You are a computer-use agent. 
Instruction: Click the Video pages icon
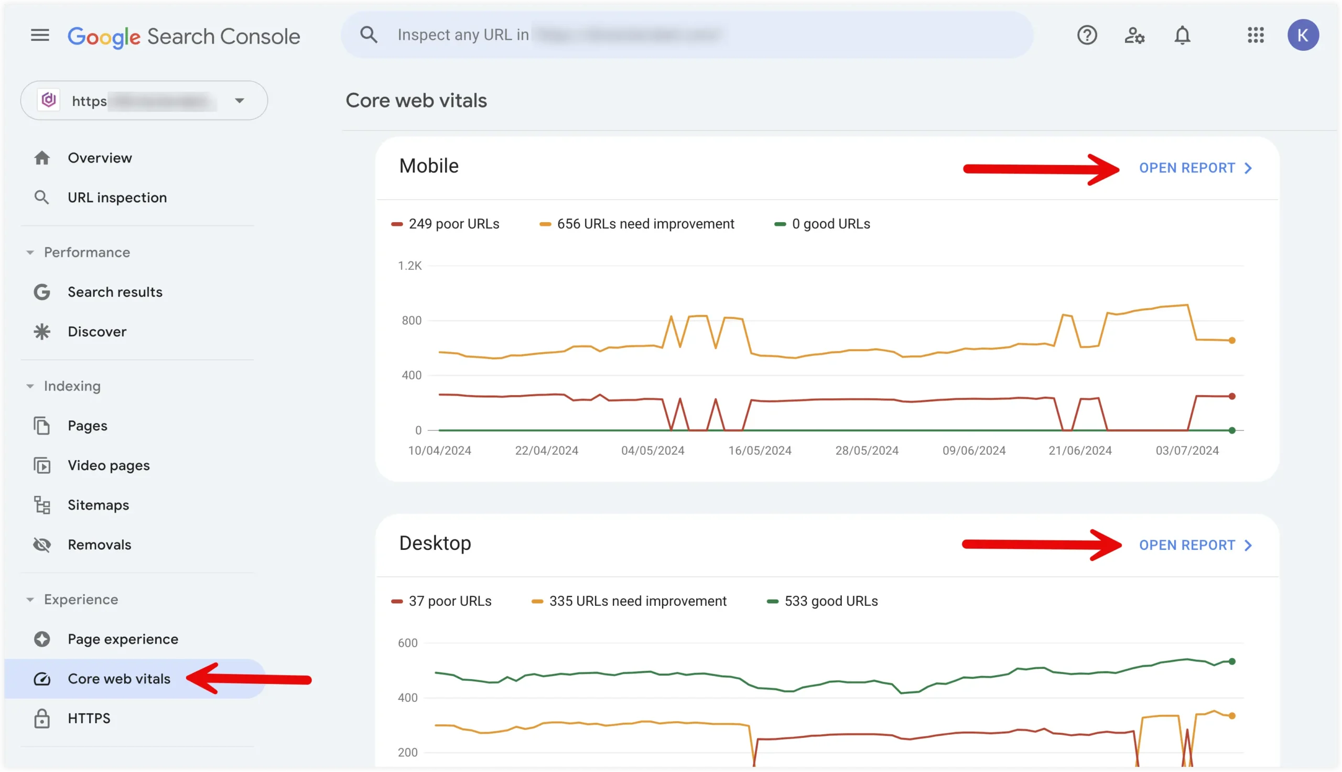(42, 465)
